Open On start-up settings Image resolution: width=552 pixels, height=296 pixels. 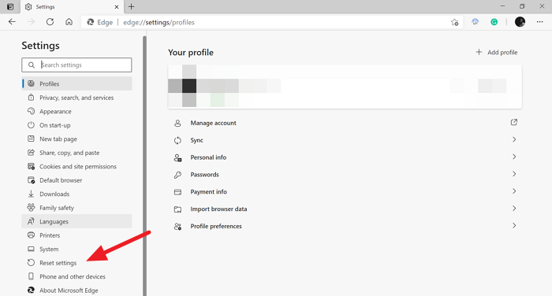click(76, 125)
